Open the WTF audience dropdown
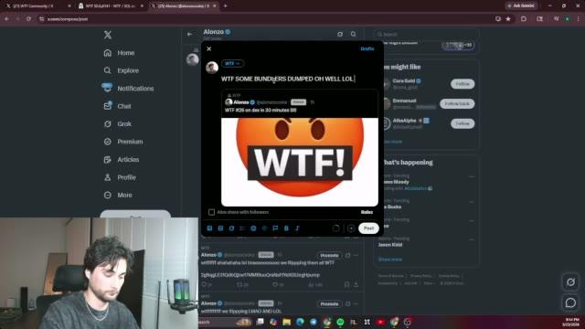585x329 pixels. [x=232, y=63]
